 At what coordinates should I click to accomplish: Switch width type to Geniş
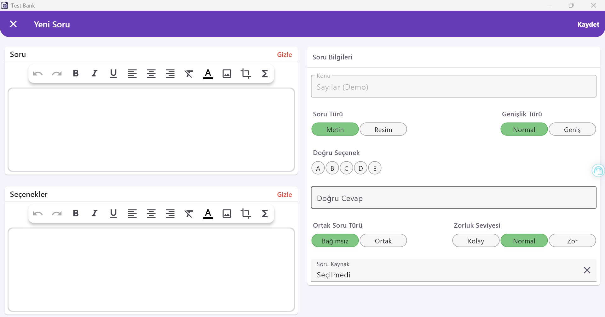tap(572, 129)
